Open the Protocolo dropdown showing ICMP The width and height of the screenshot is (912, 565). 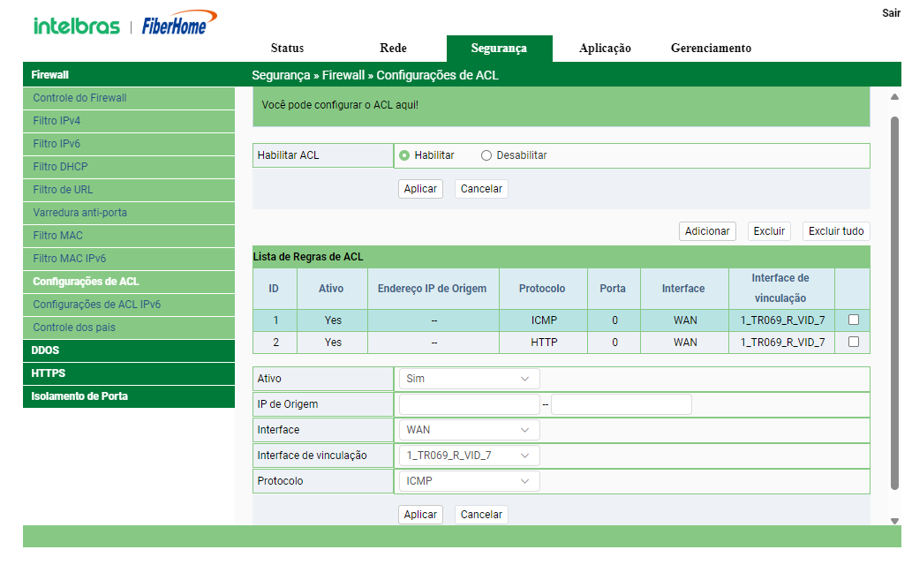click(469, 481)
